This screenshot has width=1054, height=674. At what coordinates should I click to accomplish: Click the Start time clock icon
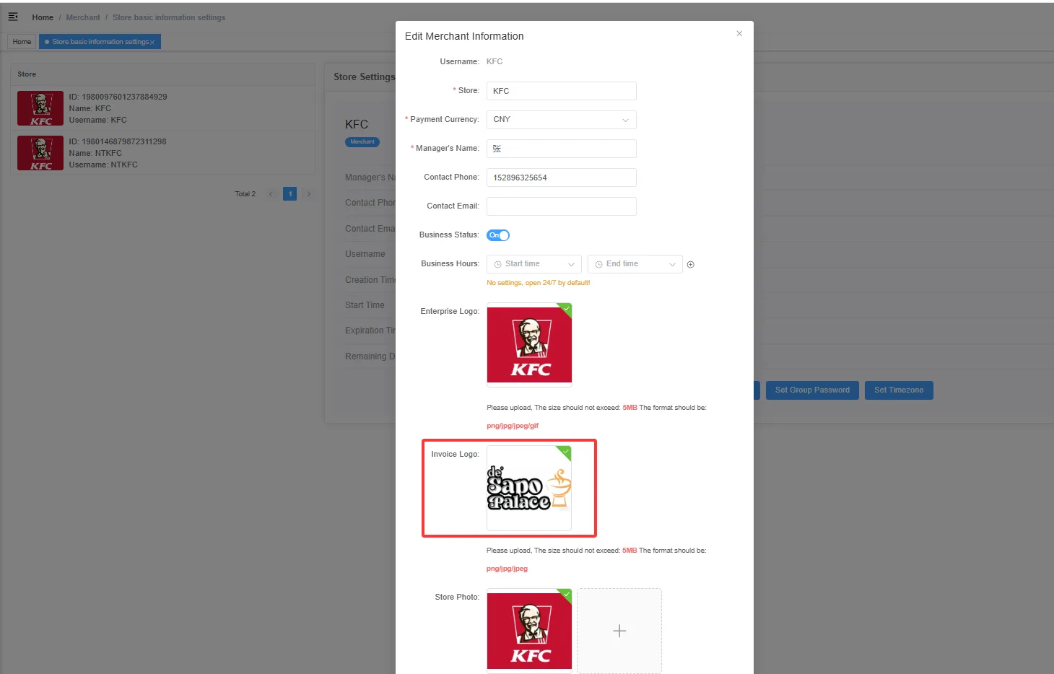click(x=497, y=265)
